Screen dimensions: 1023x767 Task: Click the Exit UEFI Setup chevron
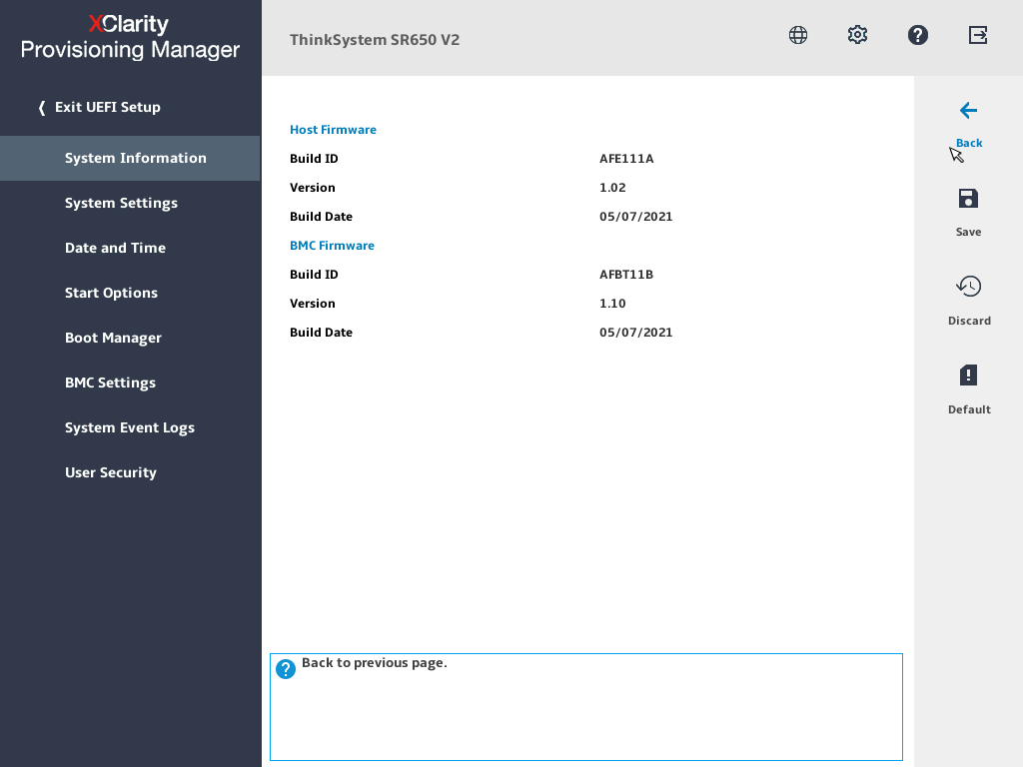click(x=42, y=108)
